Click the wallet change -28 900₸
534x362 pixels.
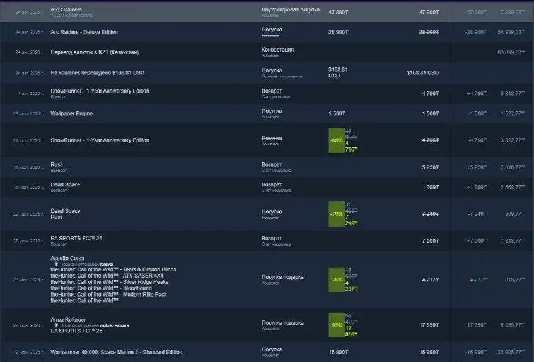coord(475,32)
